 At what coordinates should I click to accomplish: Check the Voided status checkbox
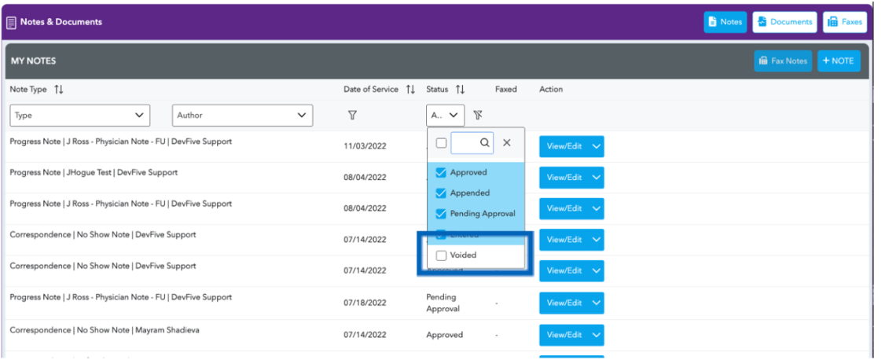point(442,255)
